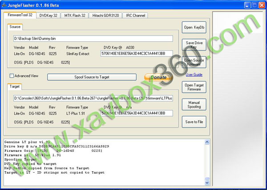Click the Donate button
This screenshot has height=190, width=267.
pyautogui.click(x=158, y=77)
